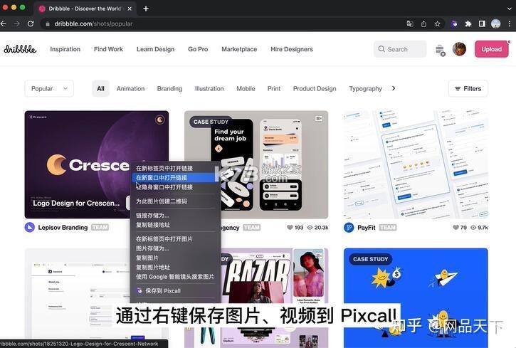Select the Illustration category
The width and height of the screenshot is (516, 348).
click(x=209, y=88)
